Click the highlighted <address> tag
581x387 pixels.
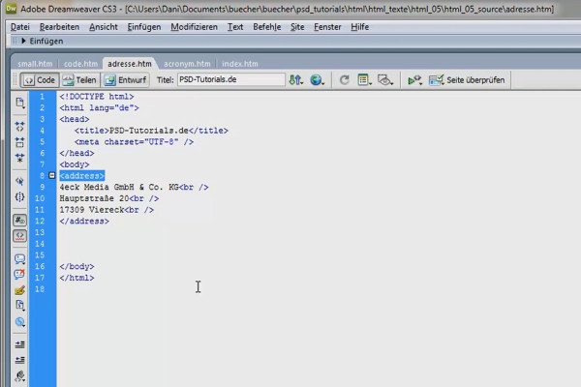tap(82, 175)
